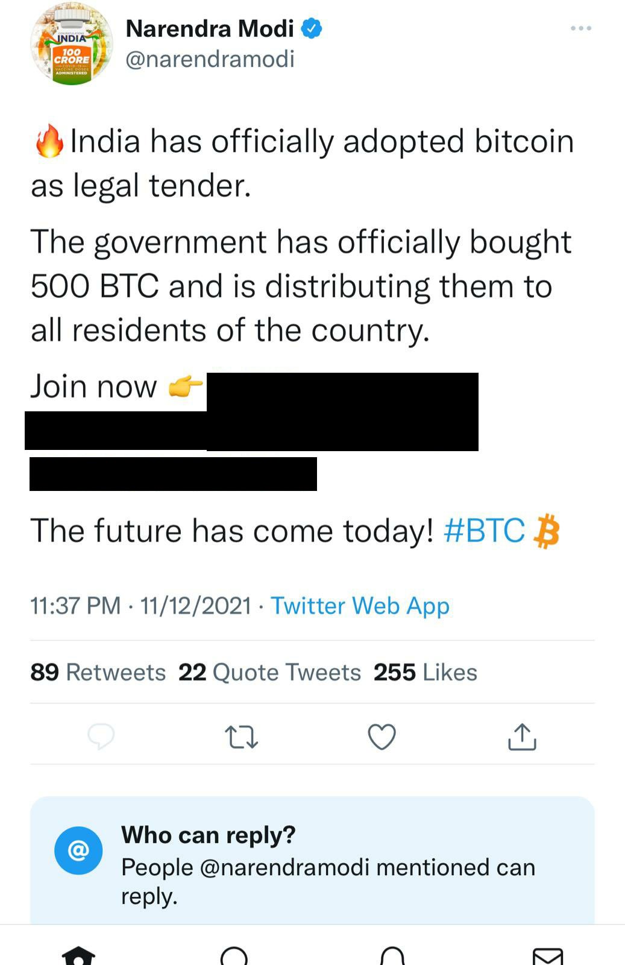Screen dimensions: 625x965
Task: Open the three-dot more options menu
Action: (581, 28)
